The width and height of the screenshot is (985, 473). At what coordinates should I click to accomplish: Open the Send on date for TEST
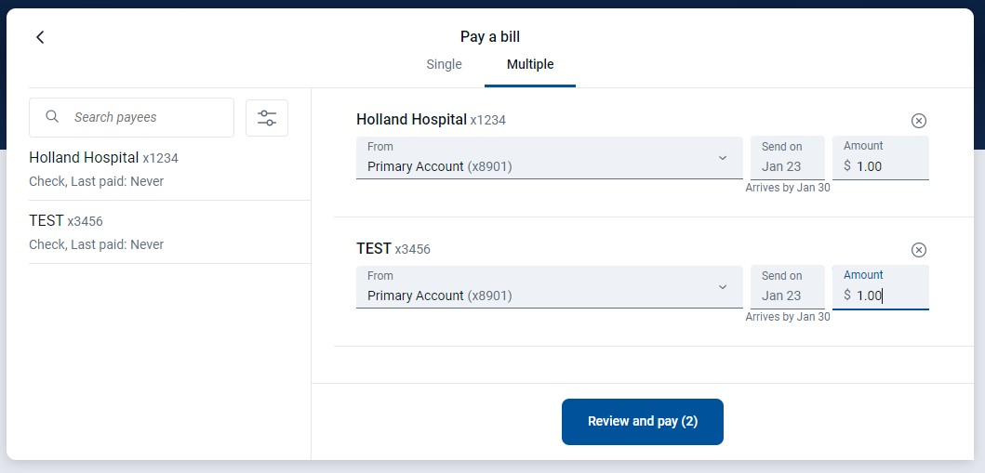[787, 287]
